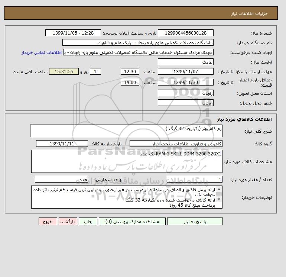Click the جزئیات اطلاعات نیاز header title
Viewport: 286px width, 277px height.
click(249, 13)
